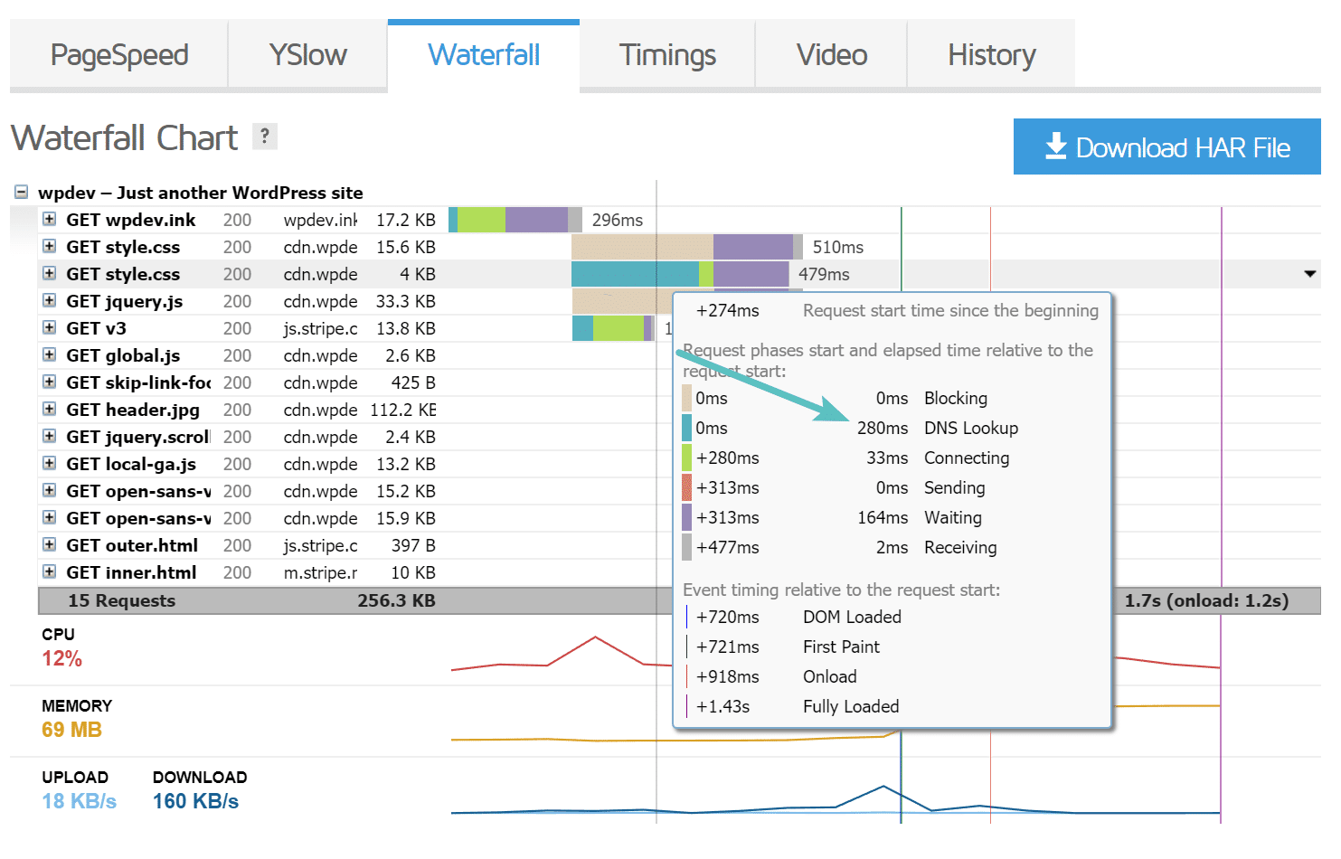The image size is (1341, 859).
Task: Expand the GET jquery.js request row
Action: click(49, 300)
